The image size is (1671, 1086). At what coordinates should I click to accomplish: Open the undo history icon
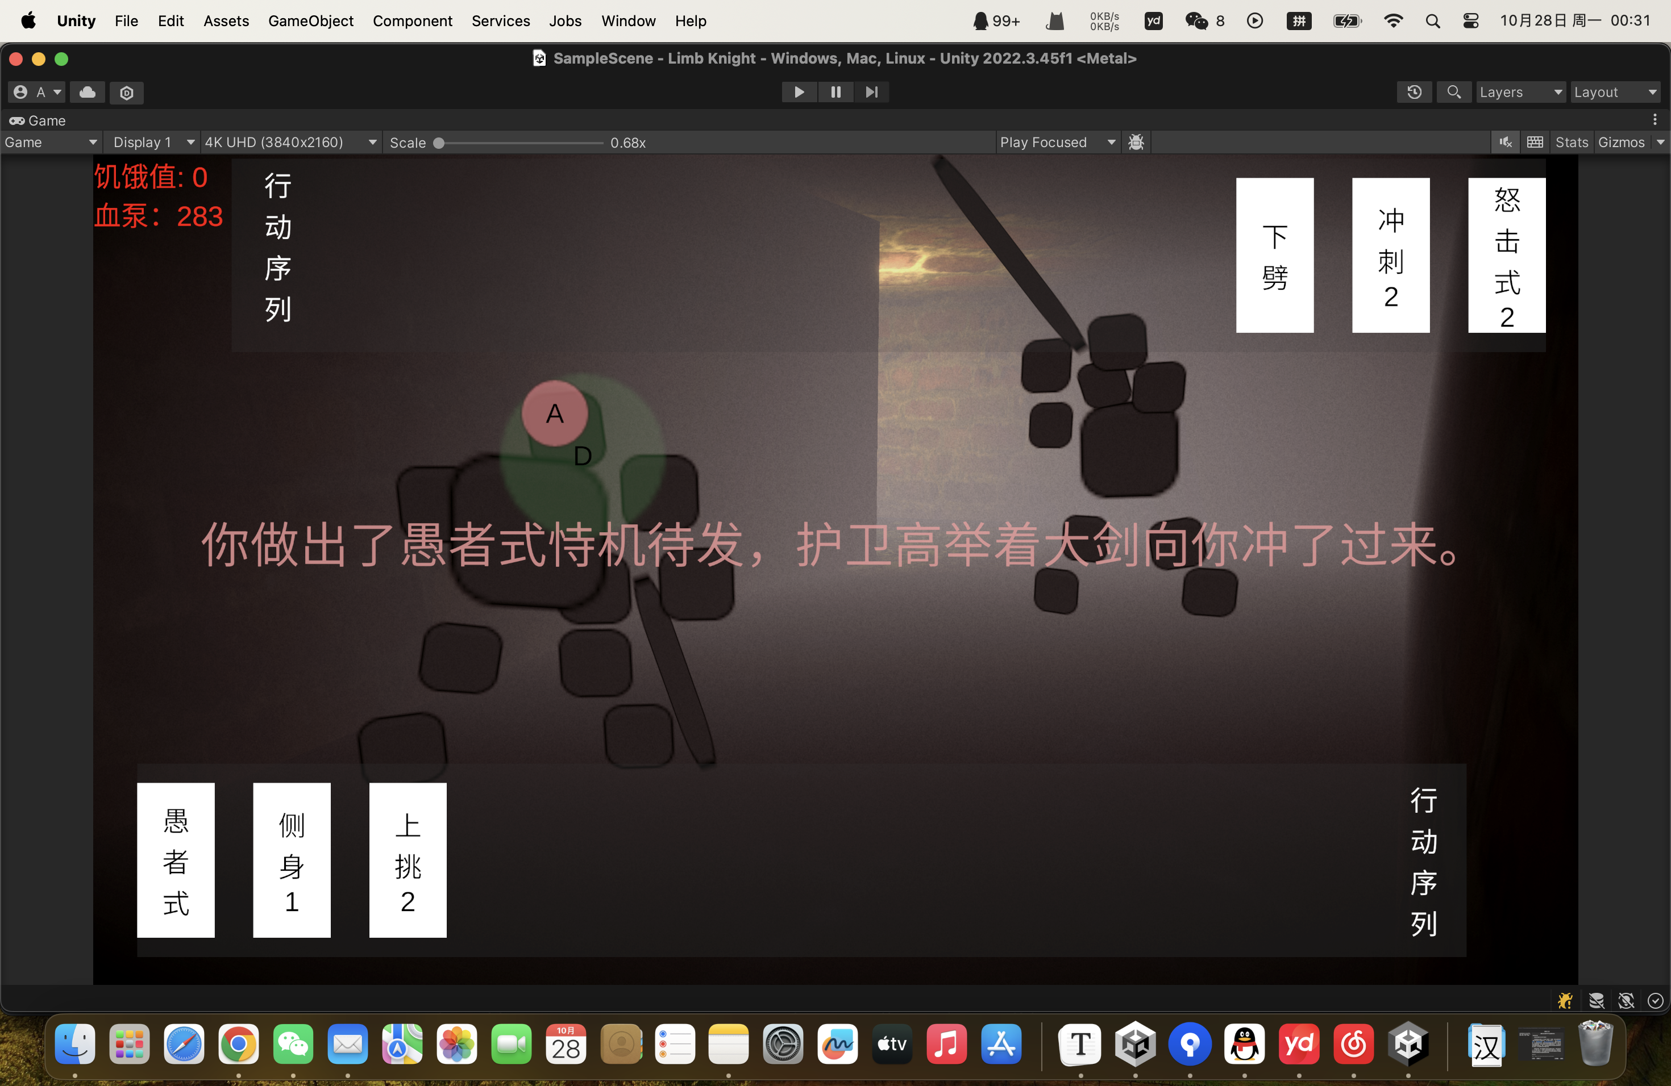point(1414,92)
